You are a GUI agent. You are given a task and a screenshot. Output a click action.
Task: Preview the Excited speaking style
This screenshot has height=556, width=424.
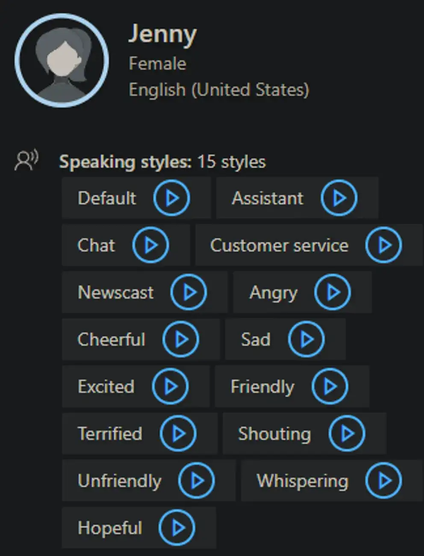click(170, 386)
